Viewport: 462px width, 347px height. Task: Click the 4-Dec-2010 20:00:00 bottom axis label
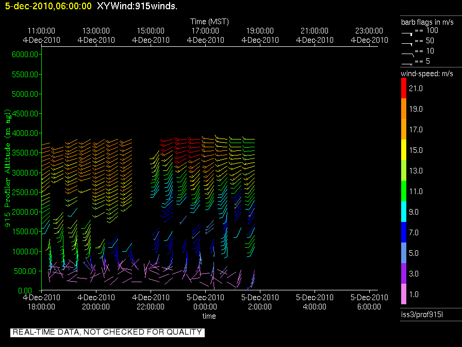(x=96, y=302)
